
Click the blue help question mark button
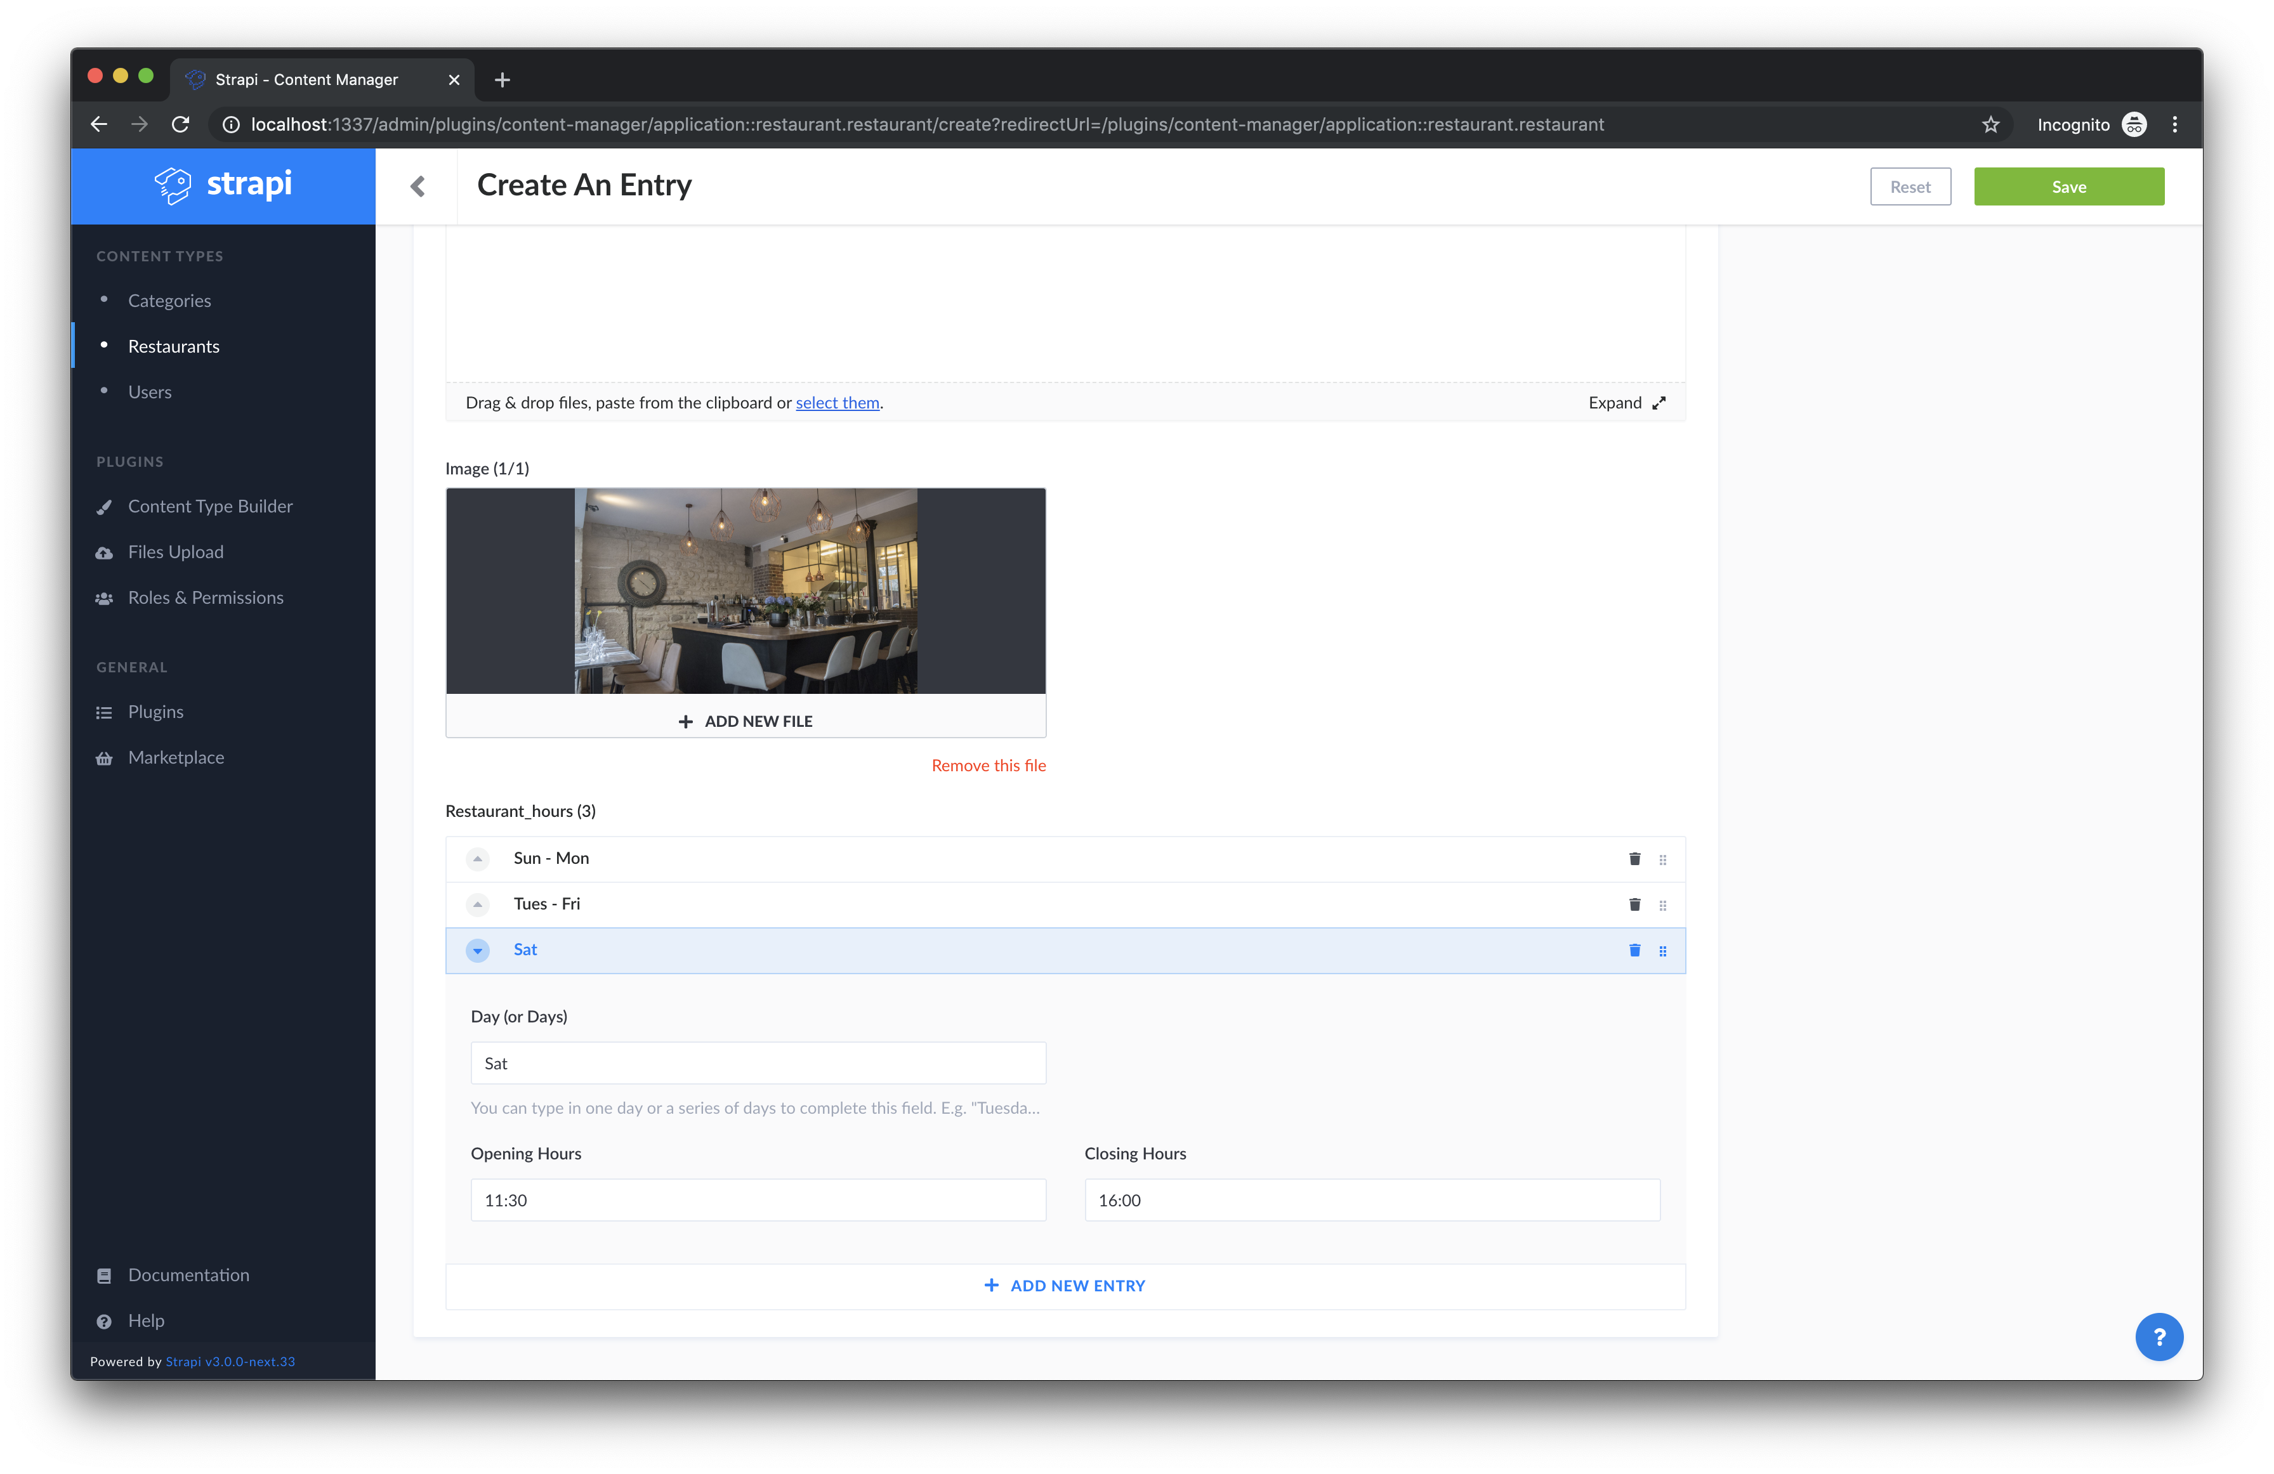(2159, 1336)
